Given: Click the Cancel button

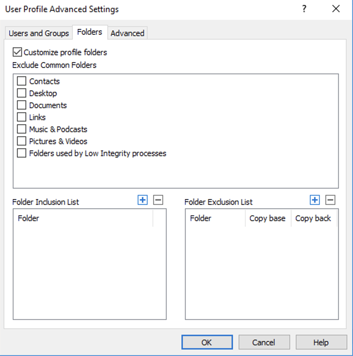Looking at the screenshot, I should [264, 342].
